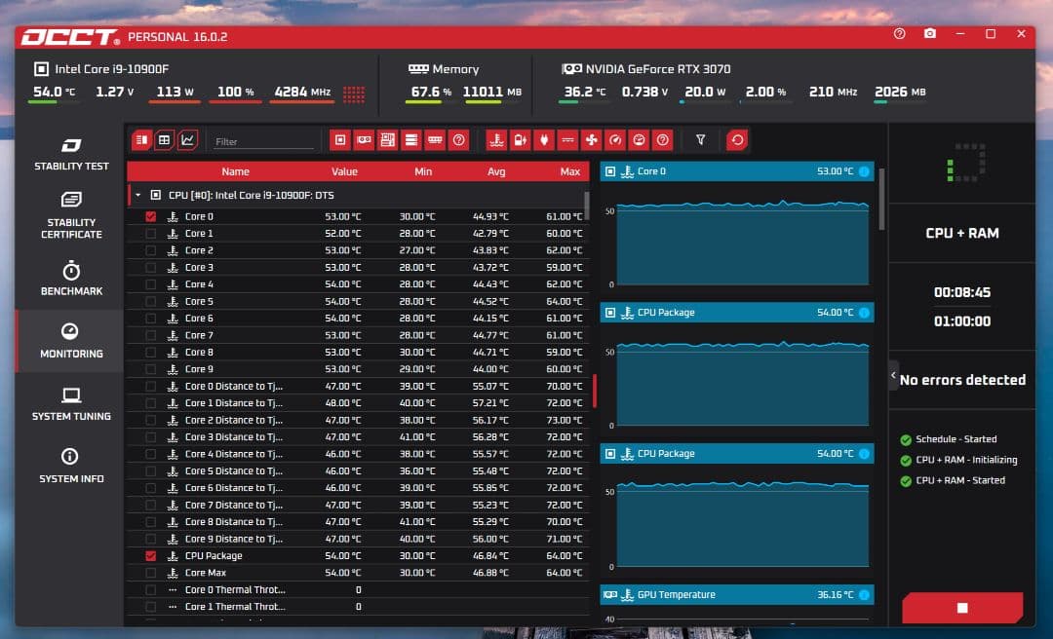Uncheck the CPU Package checkbox
Screen dimensions: 1053x639
[150, 555]
